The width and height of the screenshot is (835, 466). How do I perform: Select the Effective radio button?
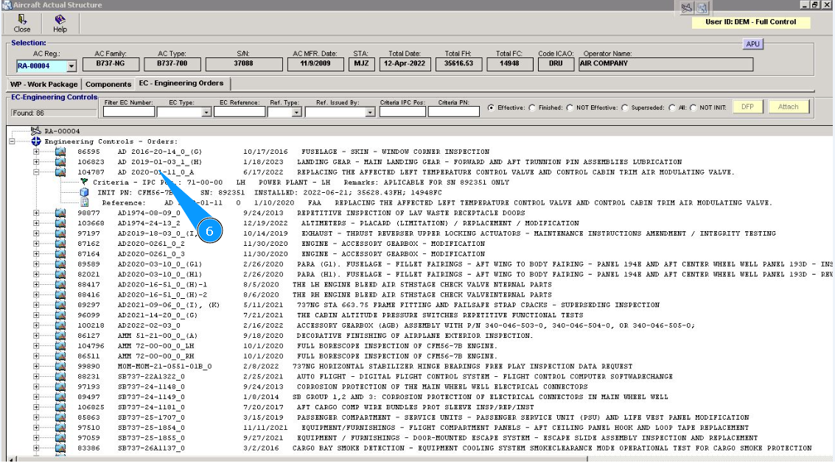491,107
